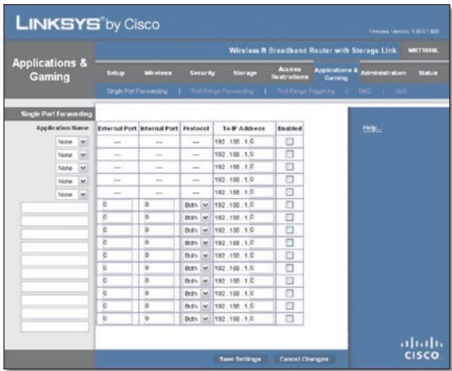Image resolution: width=452 pixels, height=371 pixels.
Task: Open the Security tab
Action: coord(202,73)
